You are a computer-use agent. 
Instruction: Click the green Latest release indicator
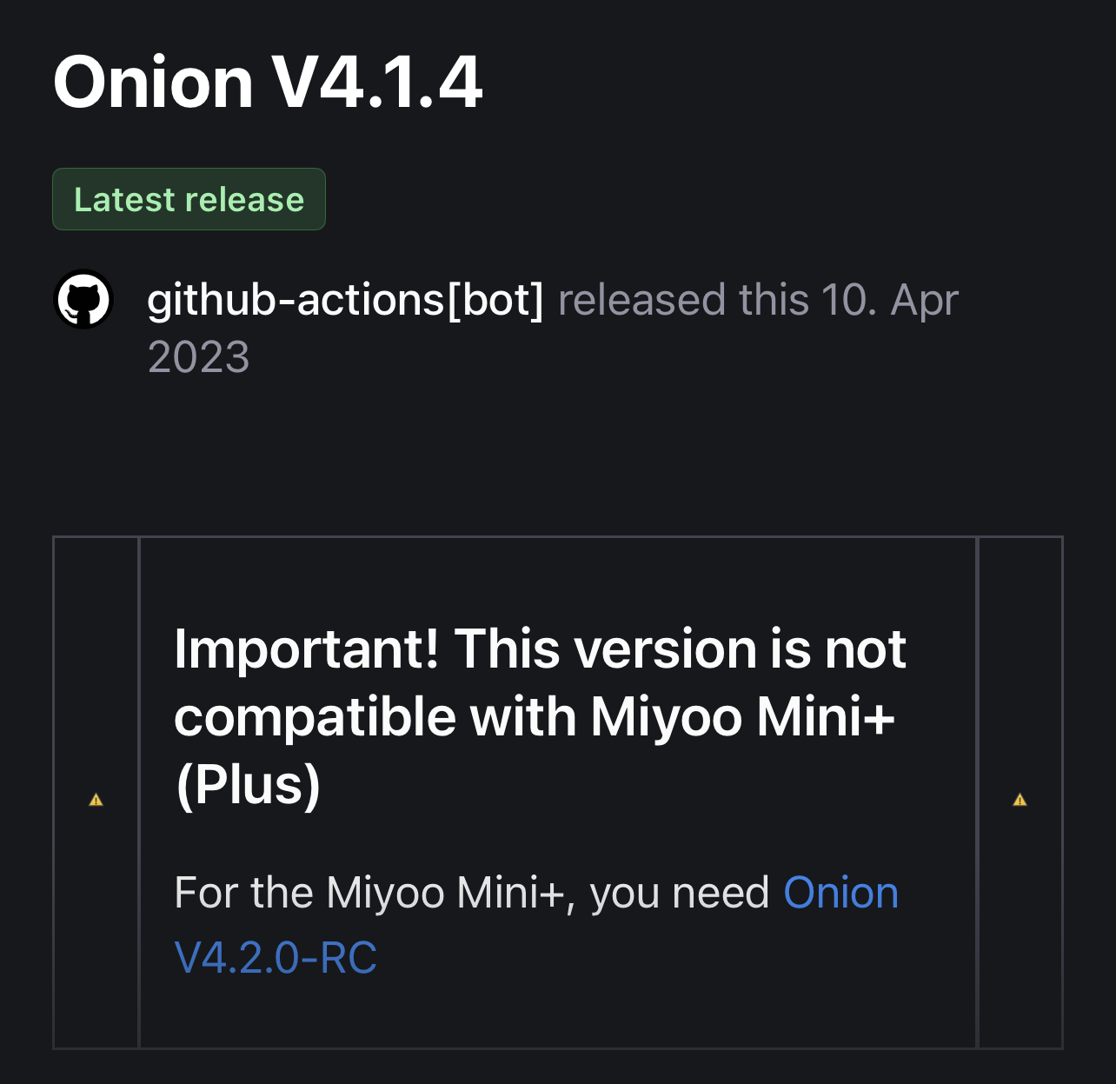(x=189, y=199)
